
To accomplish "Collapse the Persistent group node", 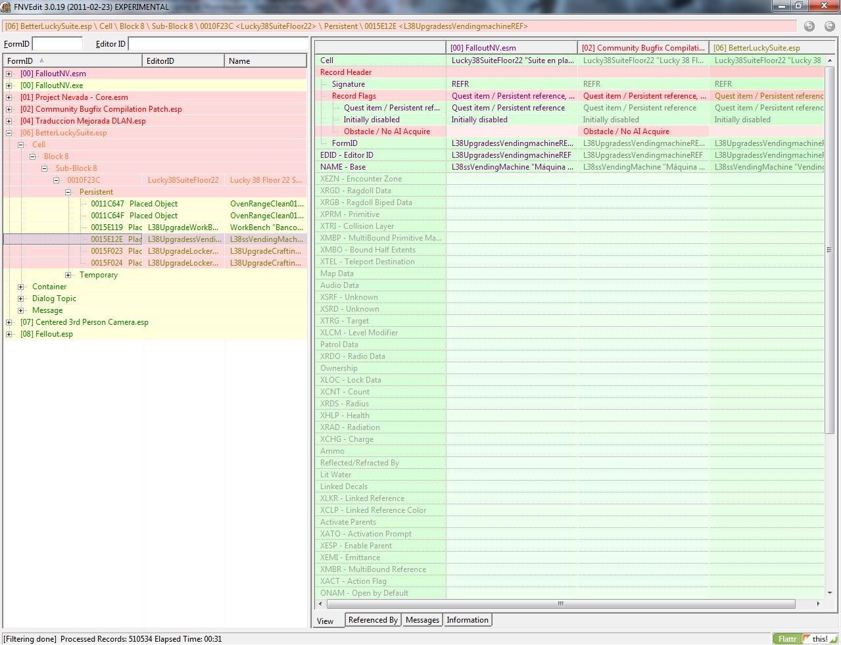I will (68, 192).
